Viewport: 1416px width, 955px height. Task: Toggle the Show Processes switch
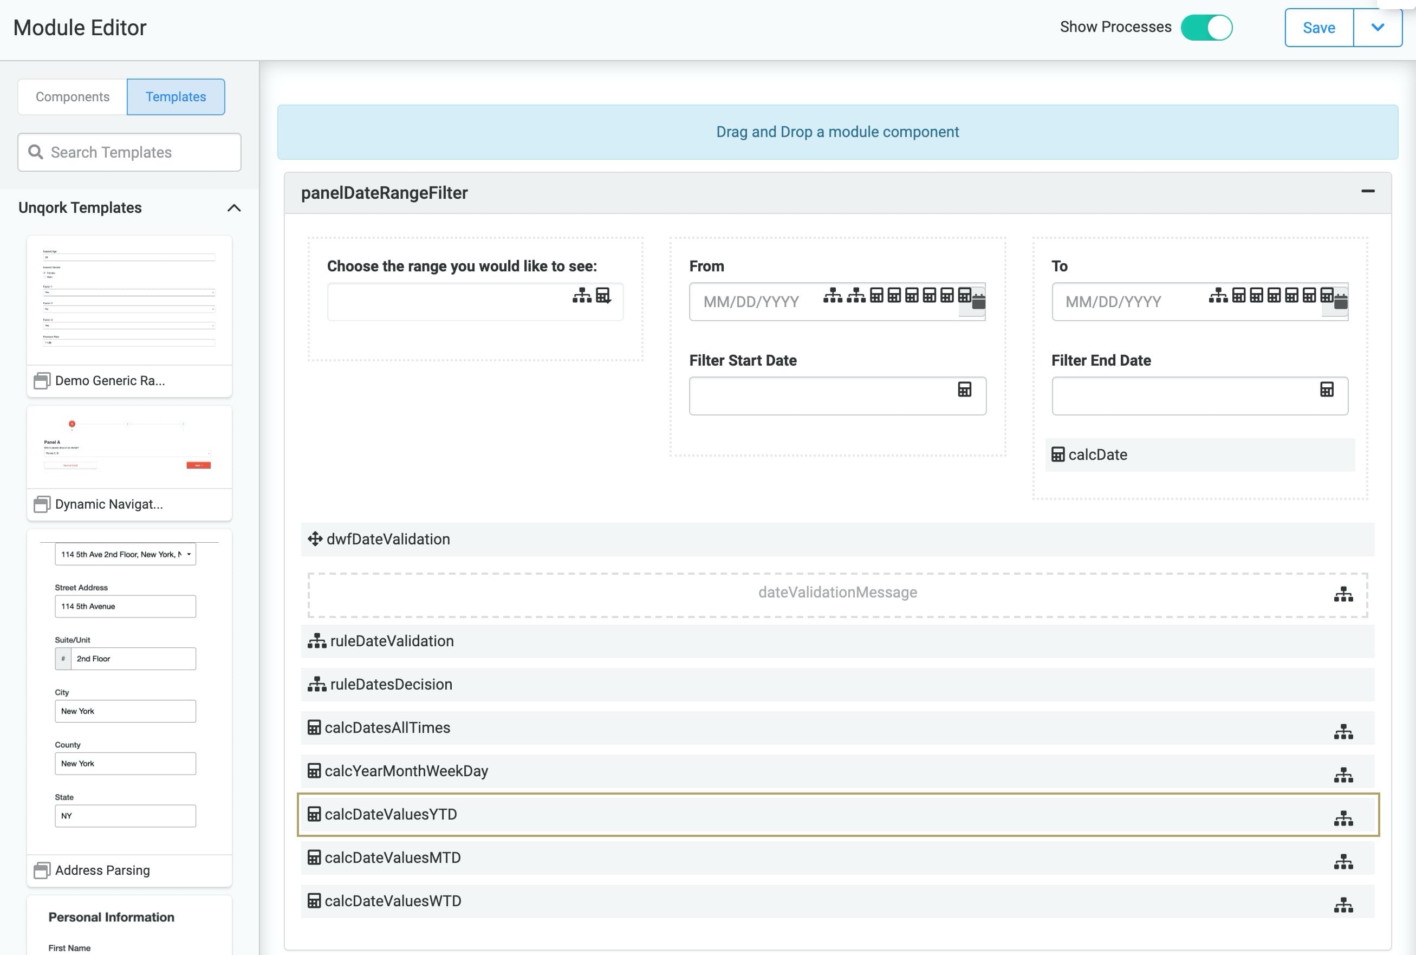[1206, 28]
